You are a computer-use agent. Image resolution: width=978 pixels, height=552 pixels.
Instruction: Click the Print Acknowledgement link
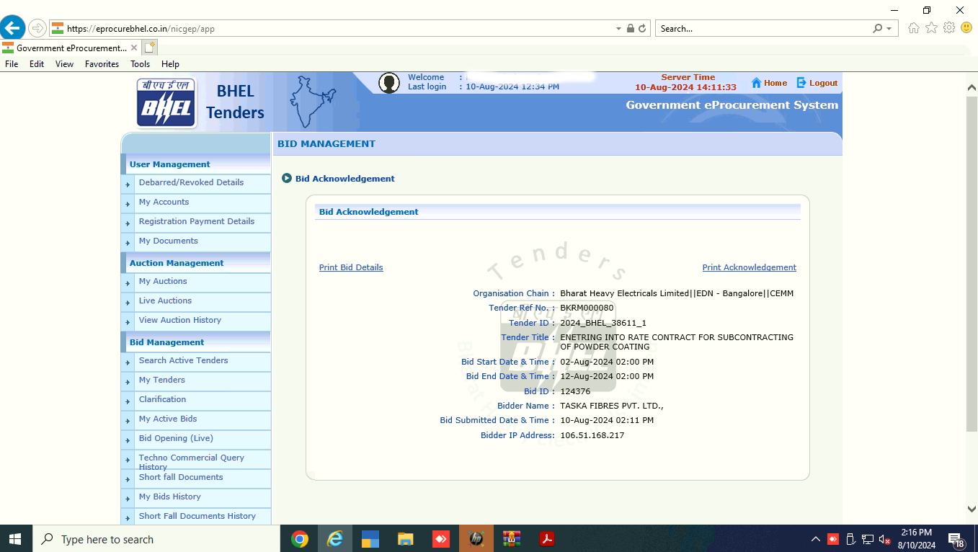pyautogui.click(x=750, y=267)
